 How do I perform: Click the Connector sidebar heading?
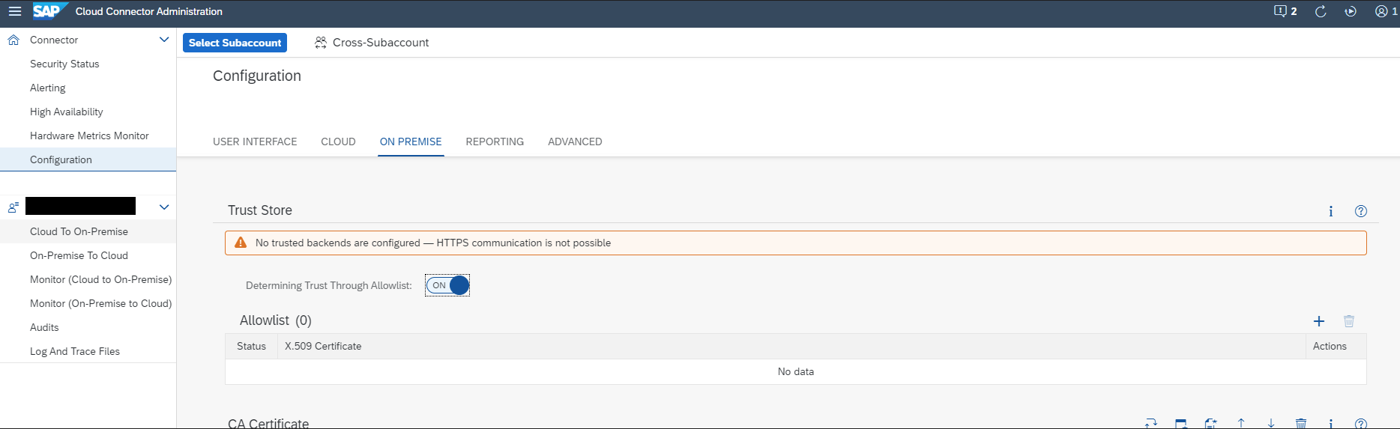[54, 40]
